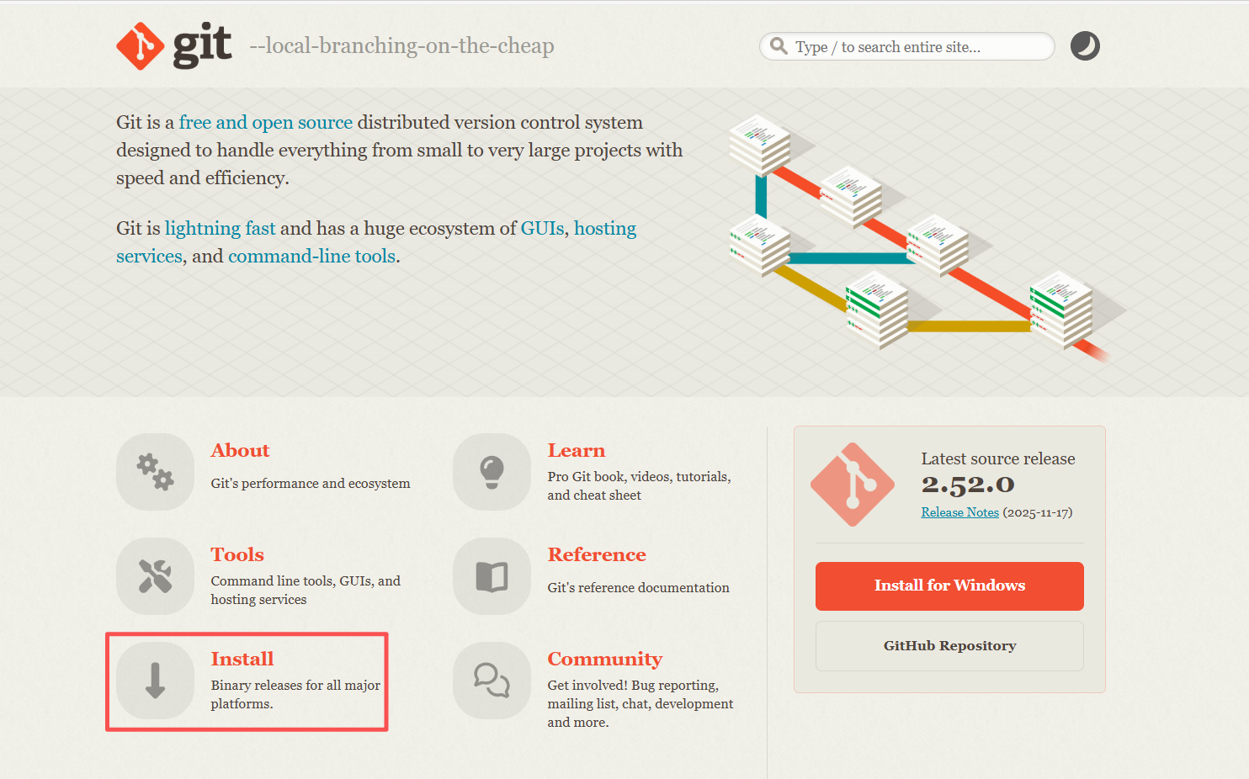This screenshot has height=779, width=1249.
Task: Click the About gears icon
Action: click(x=155, y=472)
